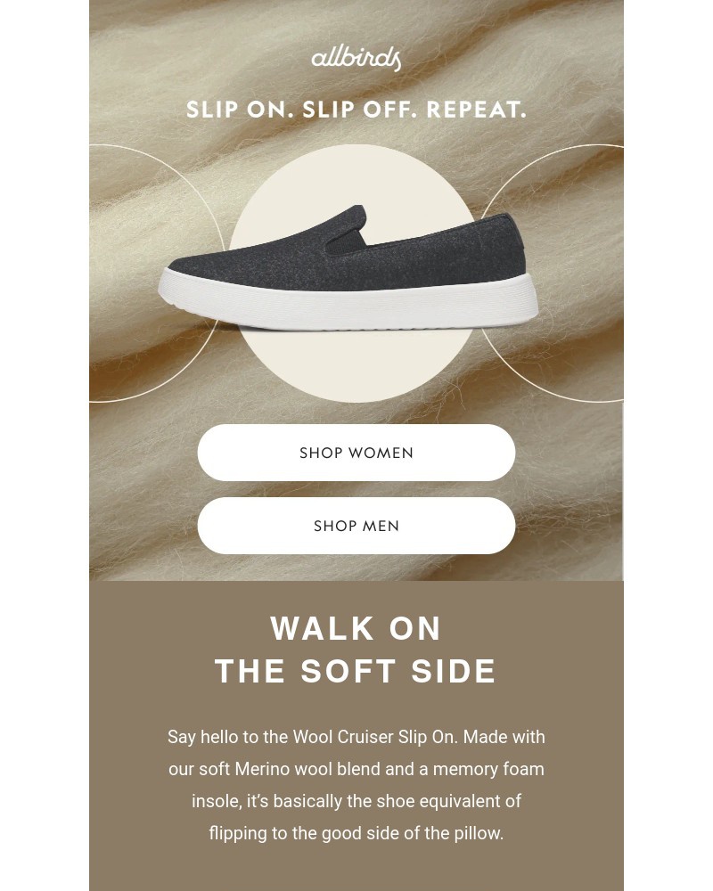Click the "Slip On. Slip Off. Repeat." headline
This screenshot has height=891, width=713.
pos(356,109)
